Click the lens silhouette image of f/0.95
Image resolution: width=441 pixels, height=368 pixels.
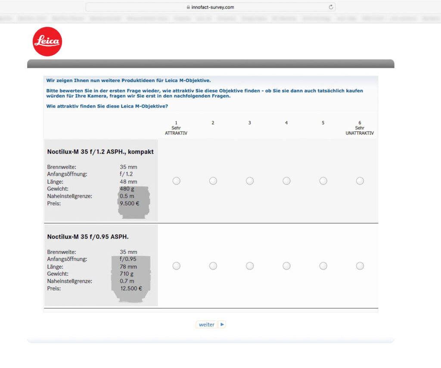pos(131,279)
